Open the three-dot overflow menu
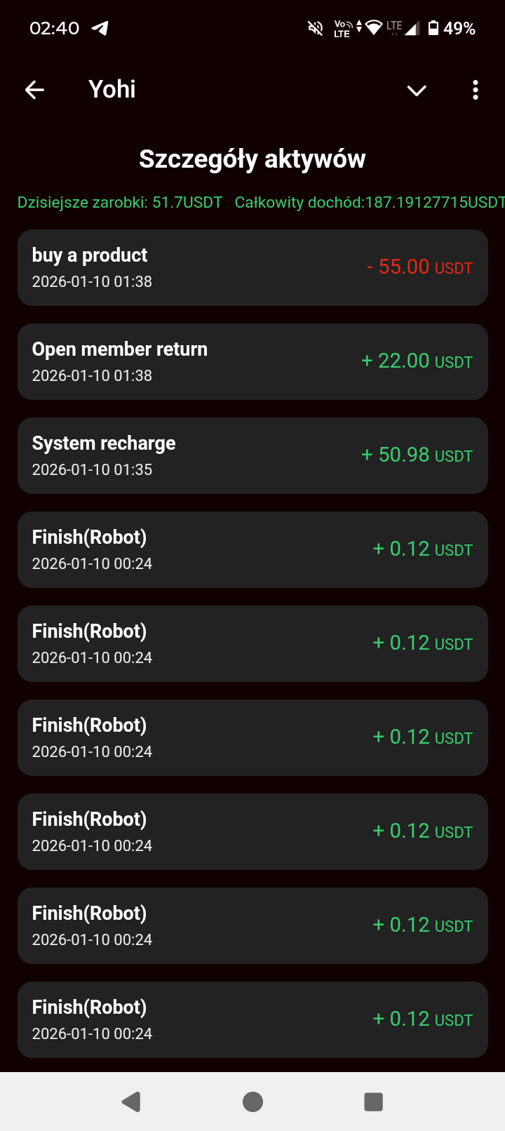This screenshot has width=505, height=1131. [x=476, y=90]
